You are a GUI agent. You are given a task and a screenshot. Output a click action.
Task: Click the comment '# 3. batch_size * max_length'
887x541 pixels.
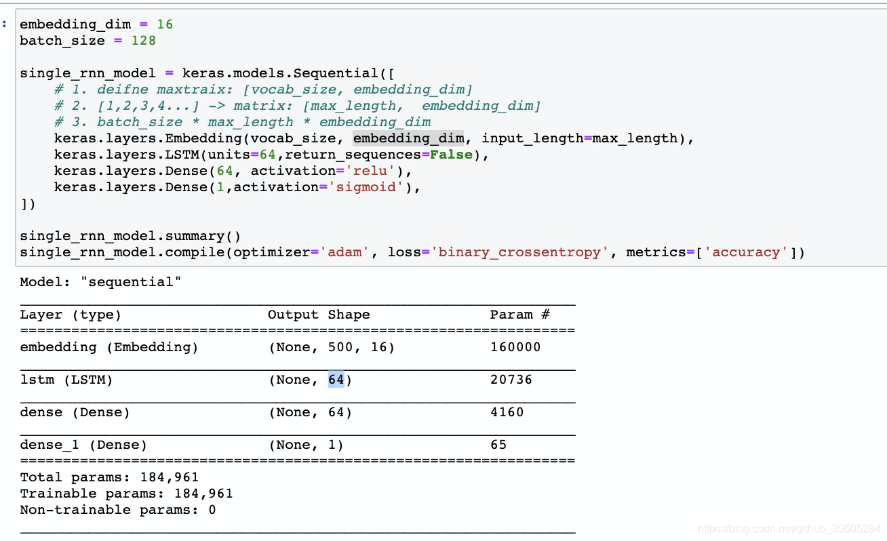tap(242, 122)
